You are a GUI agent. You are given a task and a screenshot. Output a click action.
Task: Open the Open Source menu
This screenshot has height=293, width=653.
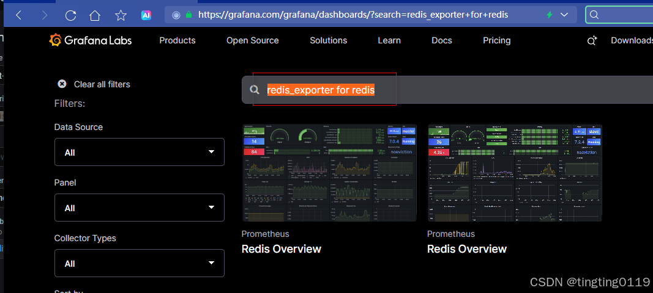[252, 40]
